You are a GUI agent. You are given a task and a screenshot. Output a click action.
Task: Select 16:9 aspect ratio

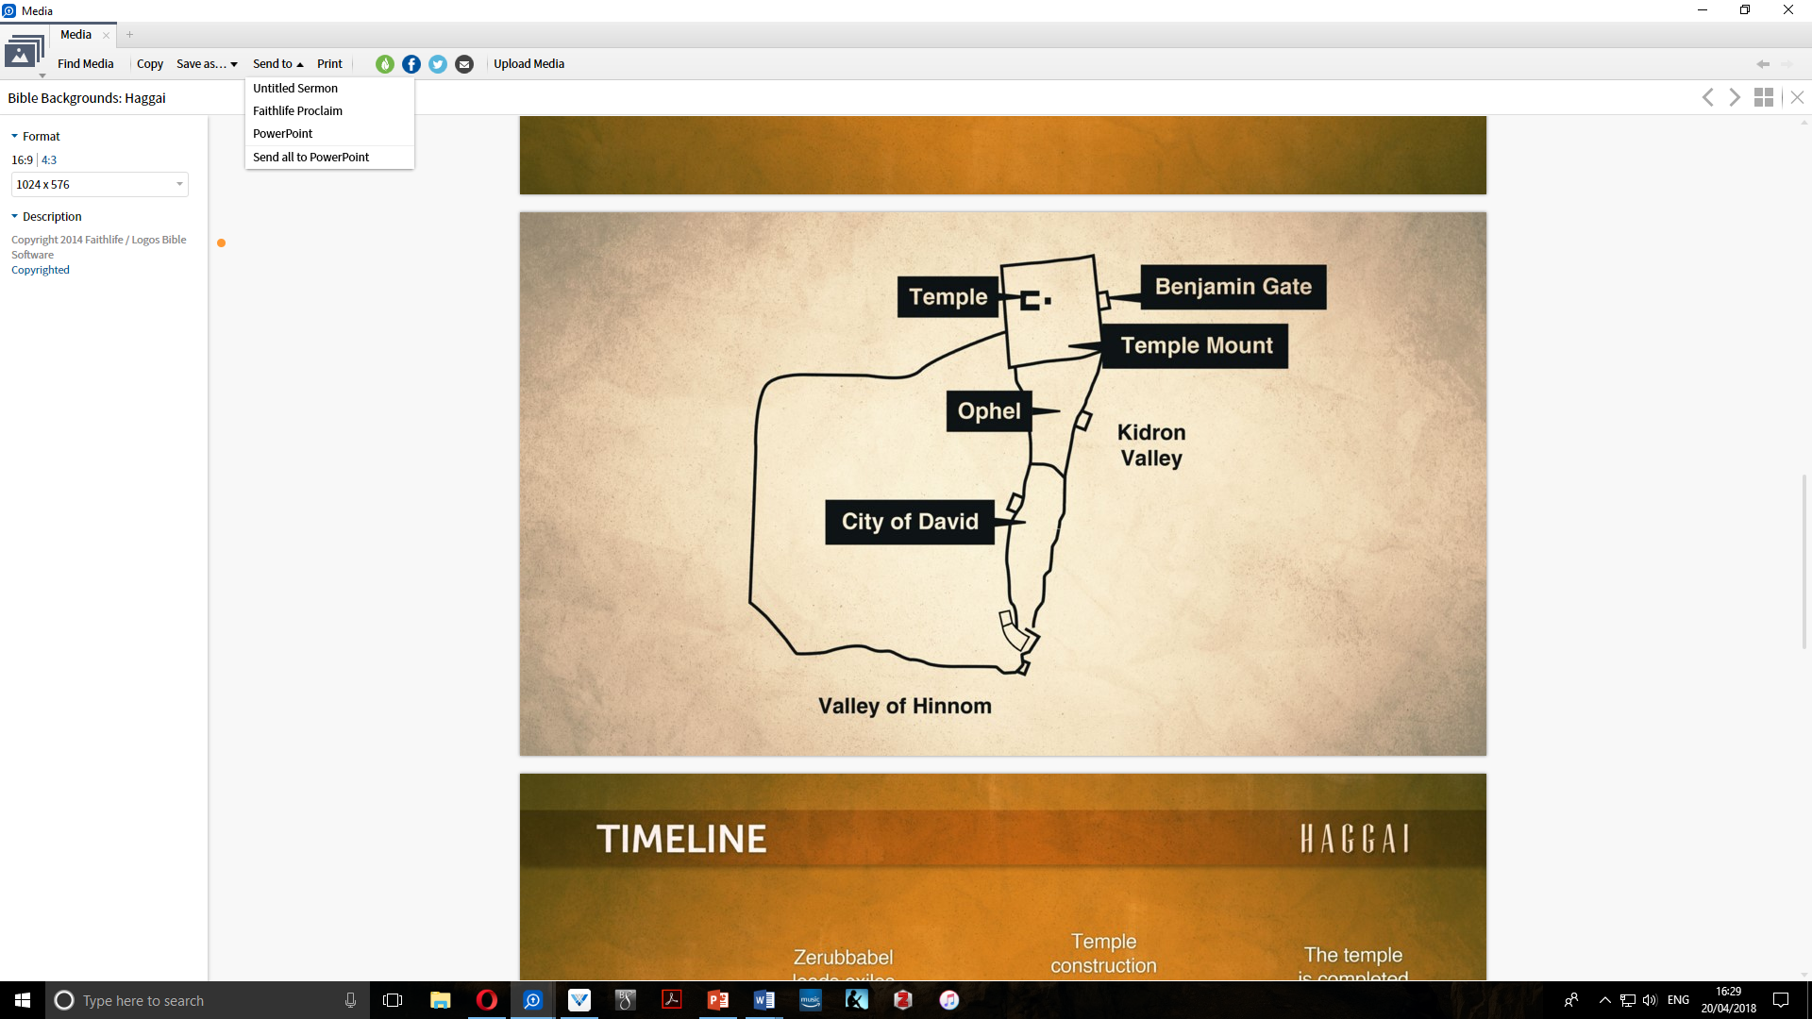(22, 160)
